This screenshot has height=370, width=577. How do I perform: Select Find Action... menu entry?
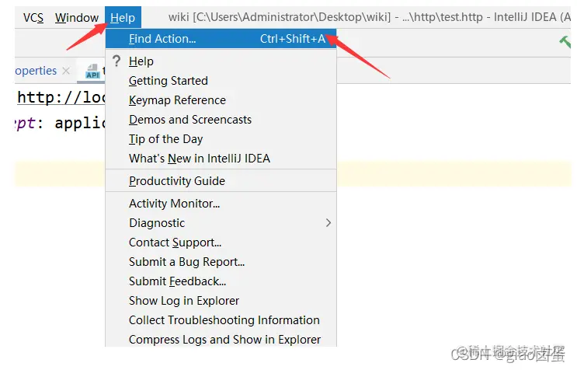[x=221, y=39]
